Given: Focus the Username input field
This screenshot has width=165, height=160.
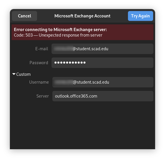Looking at the screenshot, I should pyautogui.click(x=103, y=82).
